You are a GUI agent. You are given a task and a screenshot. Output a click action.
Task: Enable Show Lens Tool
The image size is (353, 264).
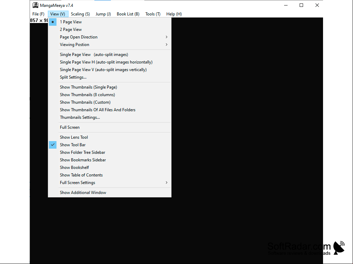click(110, 137)
